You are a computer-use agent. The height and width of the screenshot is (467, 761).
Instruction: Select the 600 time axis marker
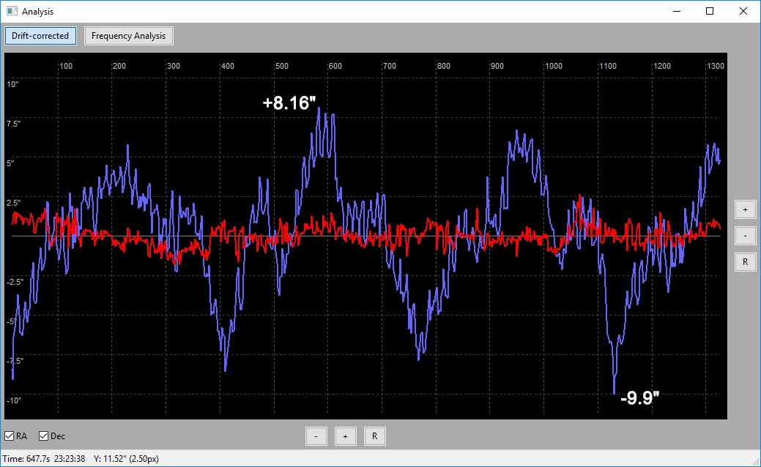tap(335, 66)
